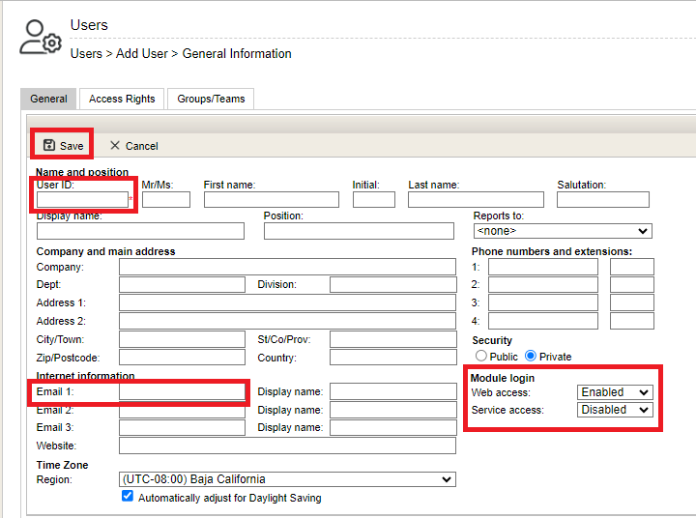Focus the Email 1 input field

pyautogui.click(x=182, y=391)
